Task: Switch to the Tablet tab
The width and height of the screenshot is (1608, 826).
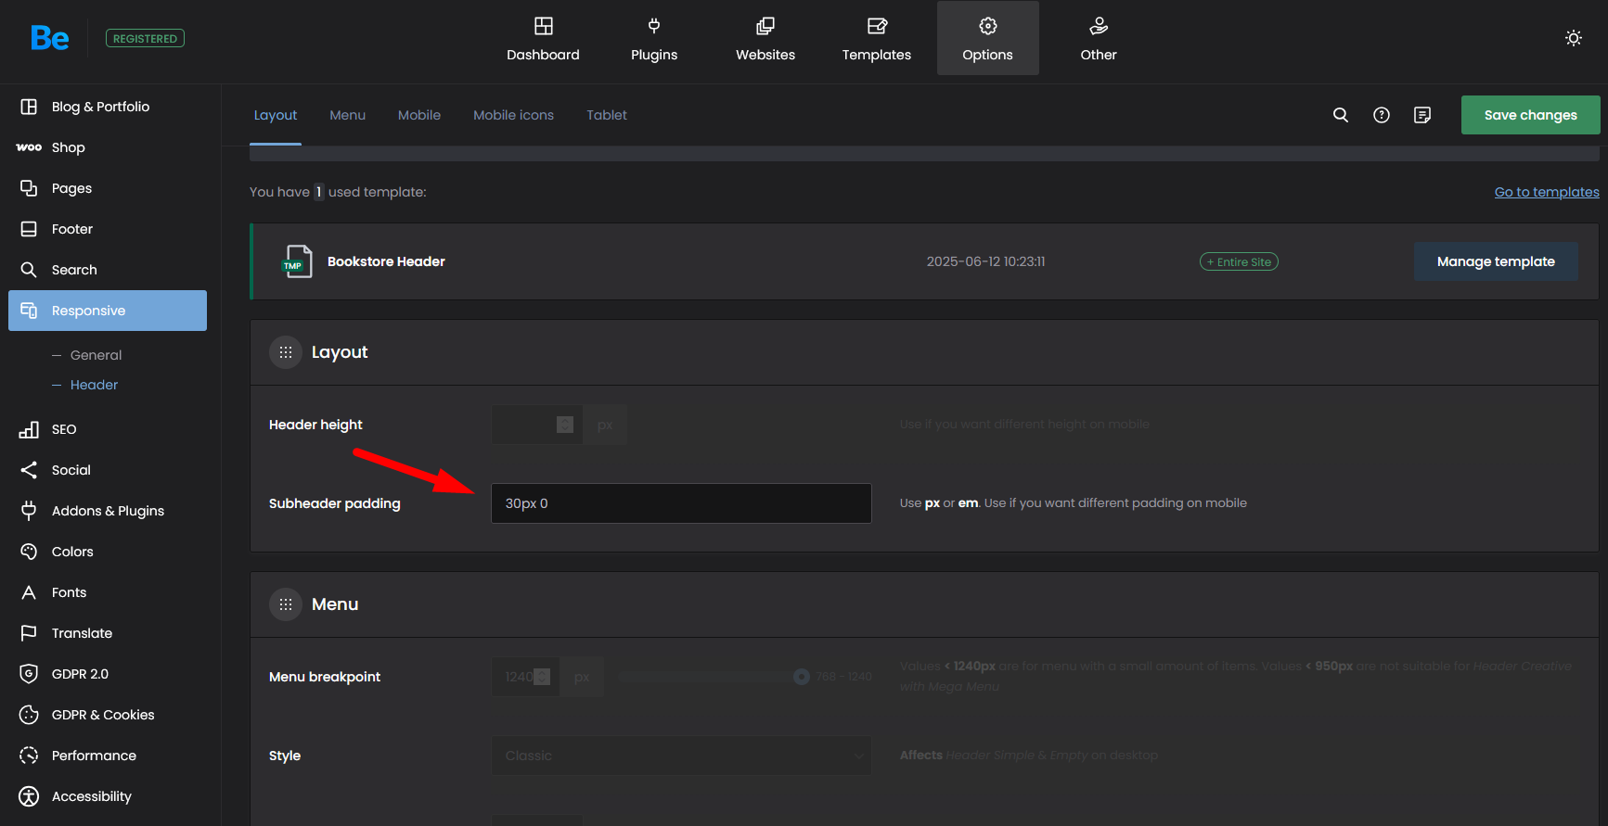Action: (606, 115)
